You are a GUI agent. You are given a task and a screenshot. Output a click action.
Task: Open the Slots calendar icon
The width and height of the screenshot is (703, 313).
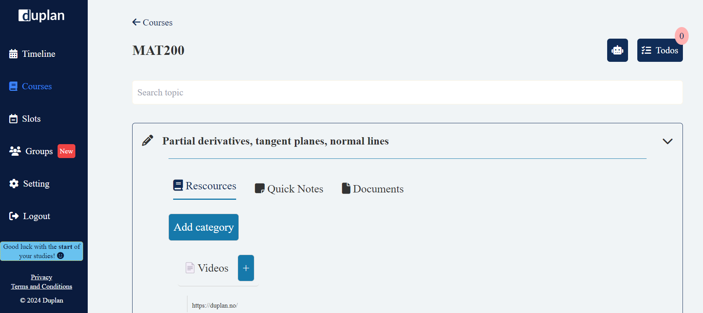[x=14, y=119]
